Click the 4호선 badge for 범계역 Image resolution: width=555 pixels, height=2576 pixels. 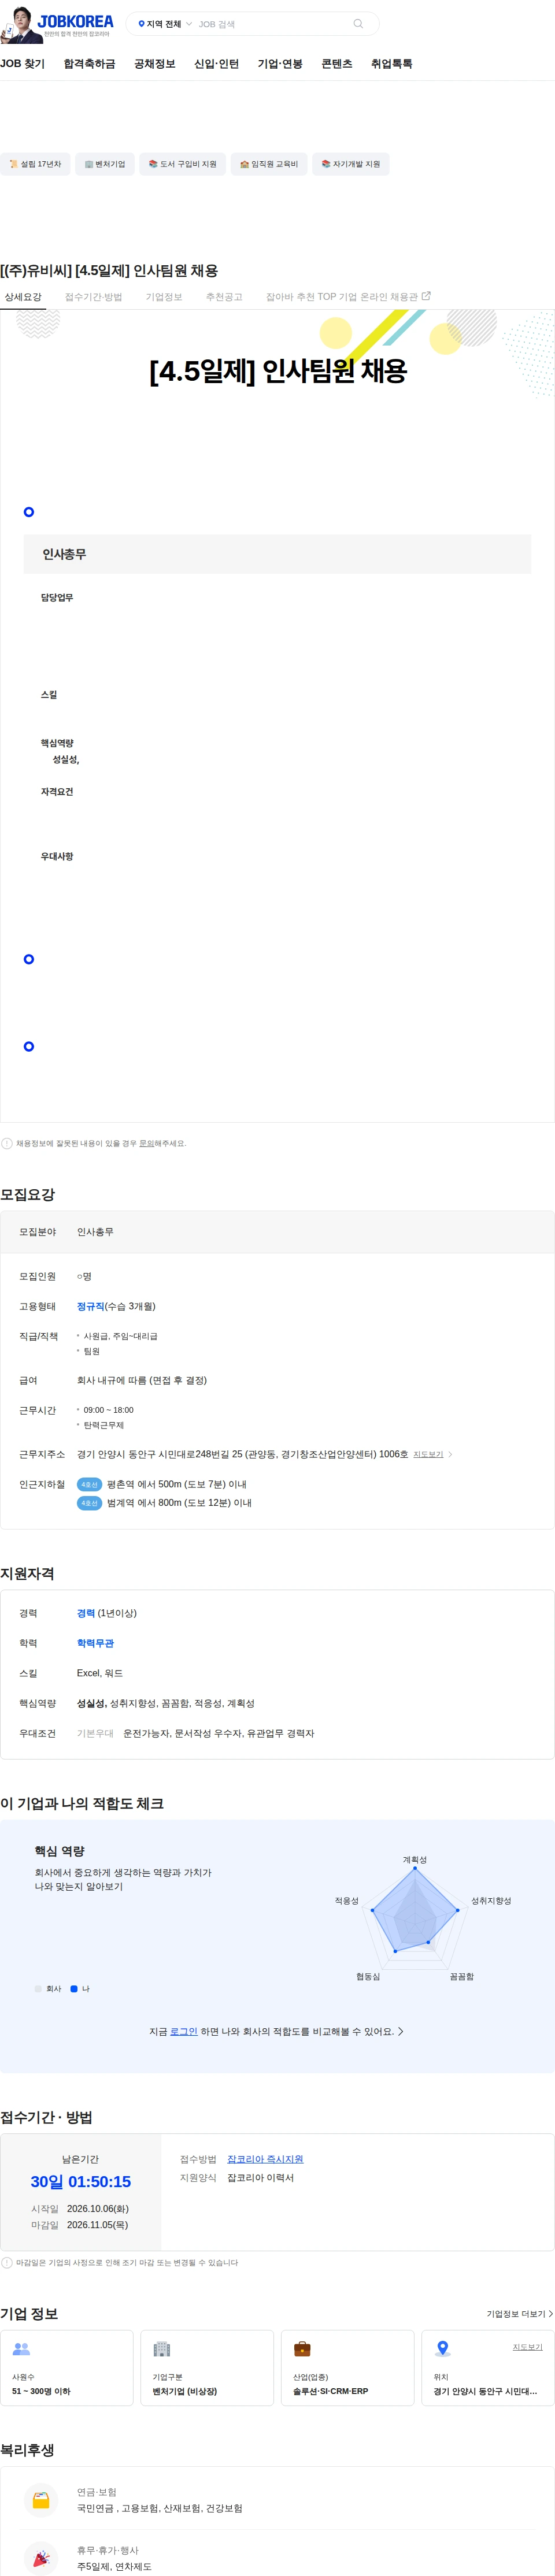tap(90, 1503)
